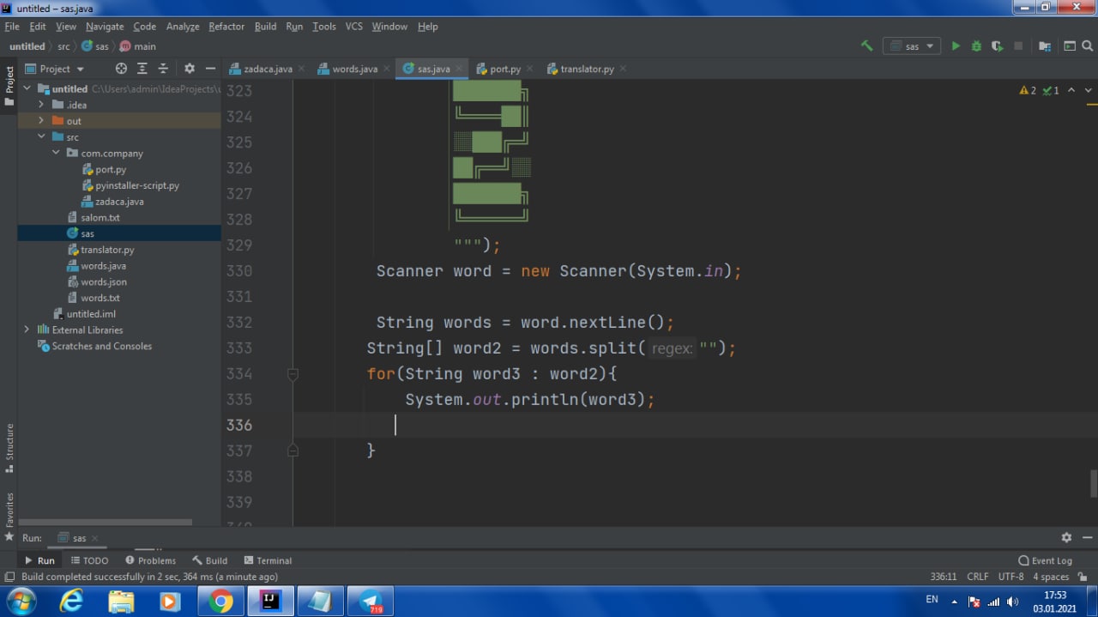
Task: Open Telegram from the taskbar
Action: tap(371, 602)
